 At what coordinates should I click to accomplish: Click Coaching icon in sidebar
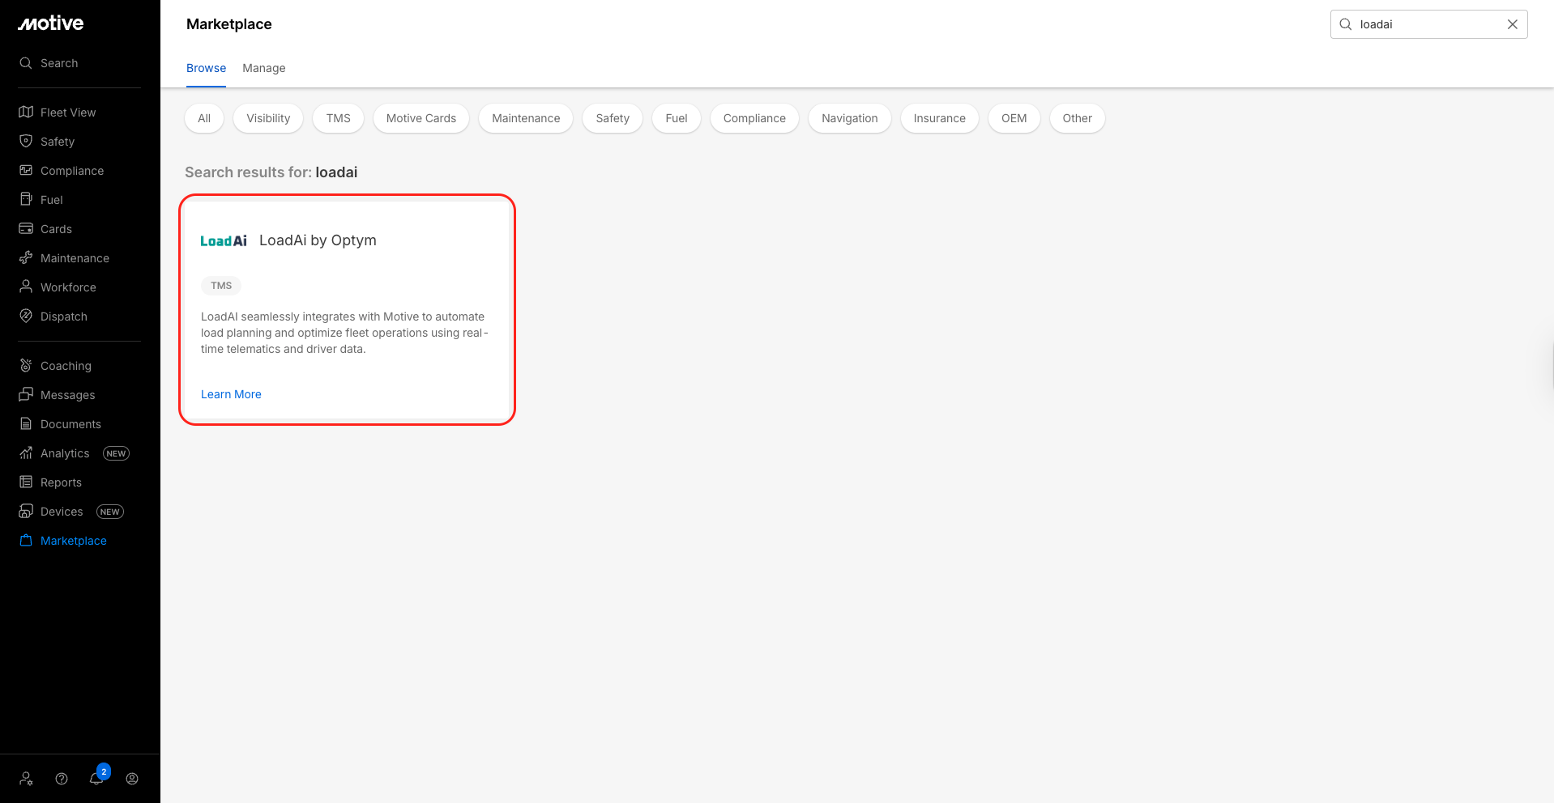(26, 366)
